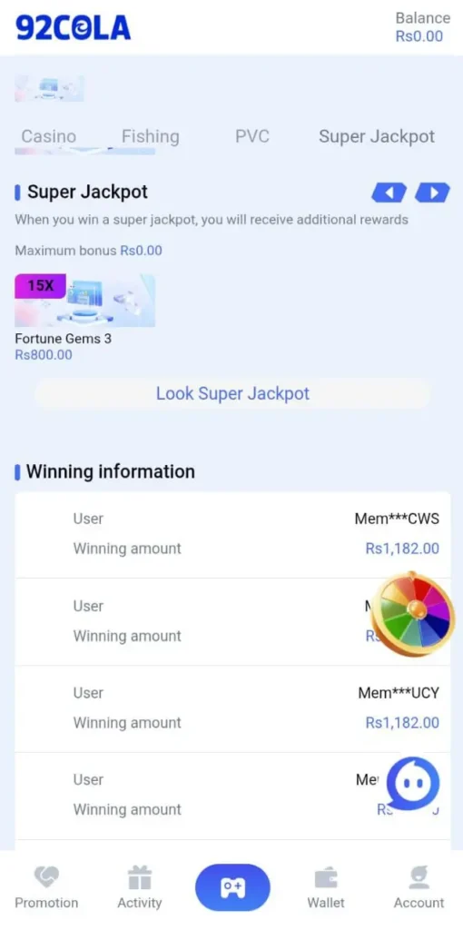Open the Fortune Gems 3 thumbnail

pyautogui.click(x=84, y=301)
